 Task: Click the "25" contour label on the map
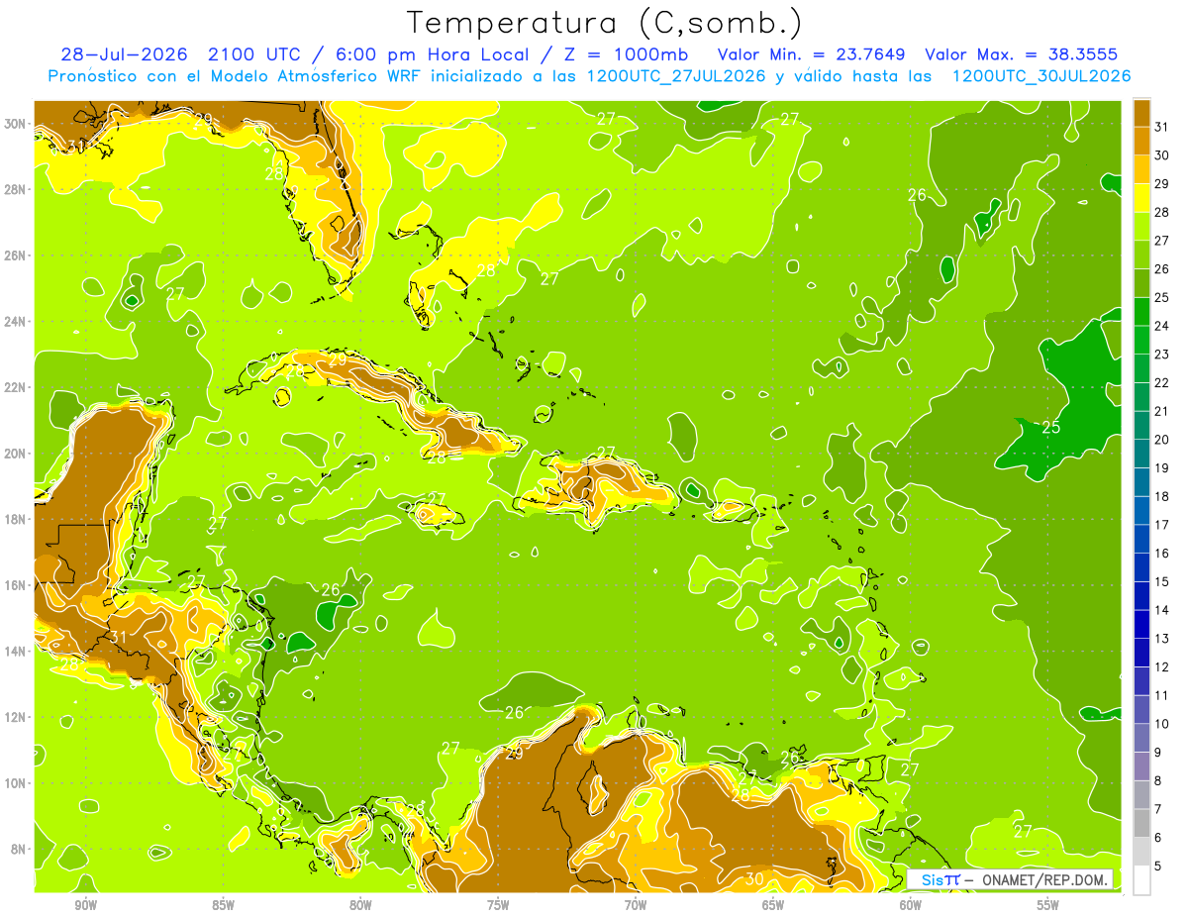[x=1050, y=427]
